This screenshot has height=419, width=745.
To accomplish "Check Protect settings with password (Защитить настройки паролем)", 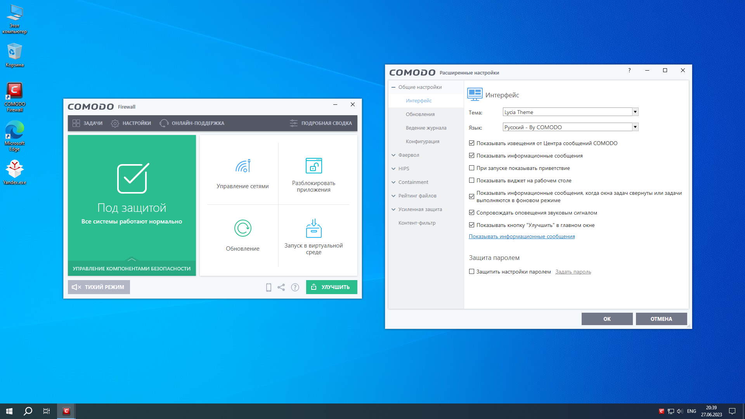I will pos(471,272).
